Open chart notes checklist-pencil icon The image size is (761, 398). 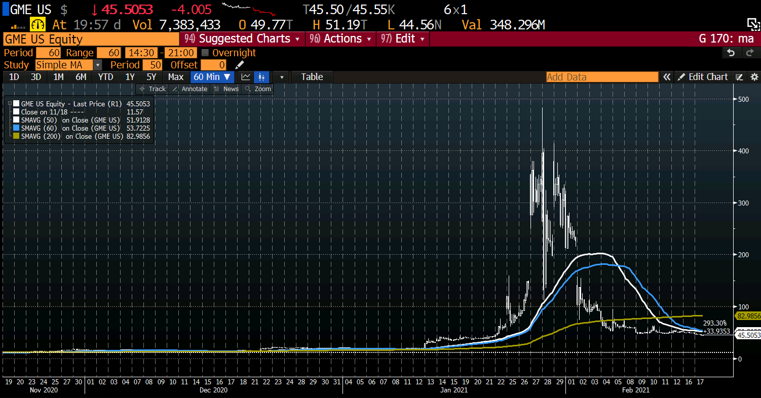point(739,77)
